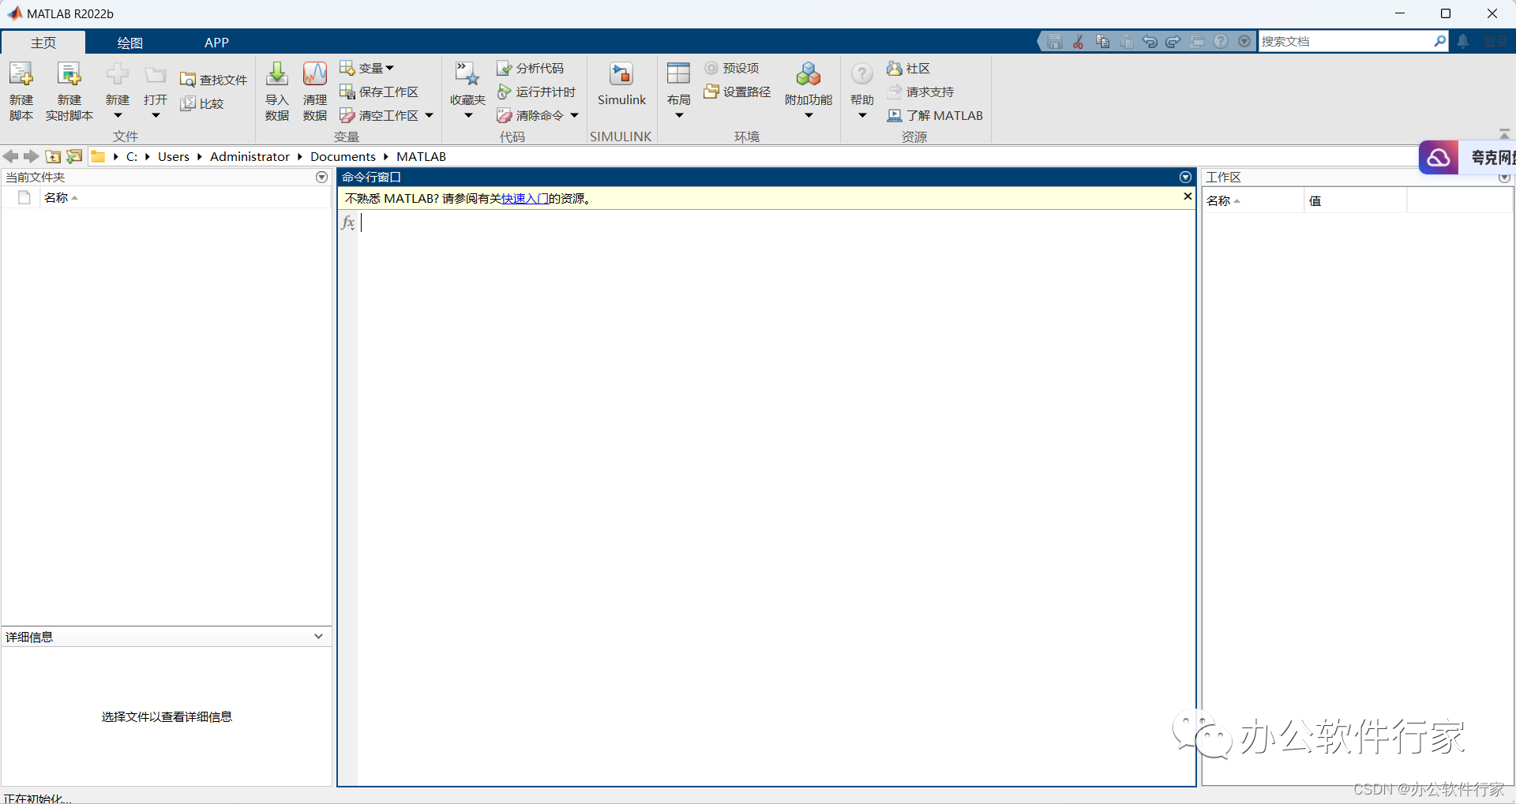Screen dimensions: 1516x804
Task: Open the 布局 (Layout) dropdown
Action: pyautogui.click(x=678, y=92)
